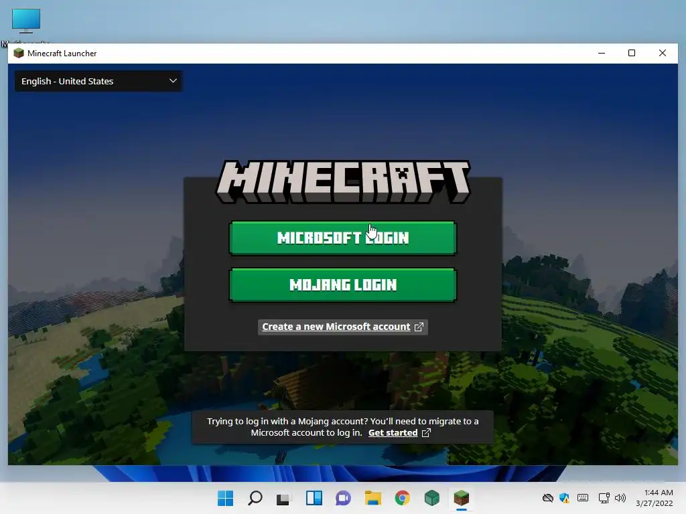Launch Teams Chat from the taskbar
Image resolution: width=686 pixels, height=514 pixels.
[344, 498]
